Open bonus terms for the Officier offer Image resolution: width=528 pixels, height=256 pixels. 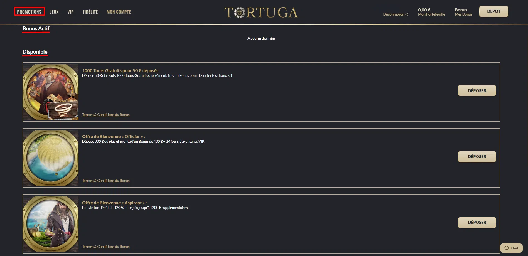coord(106,181)
